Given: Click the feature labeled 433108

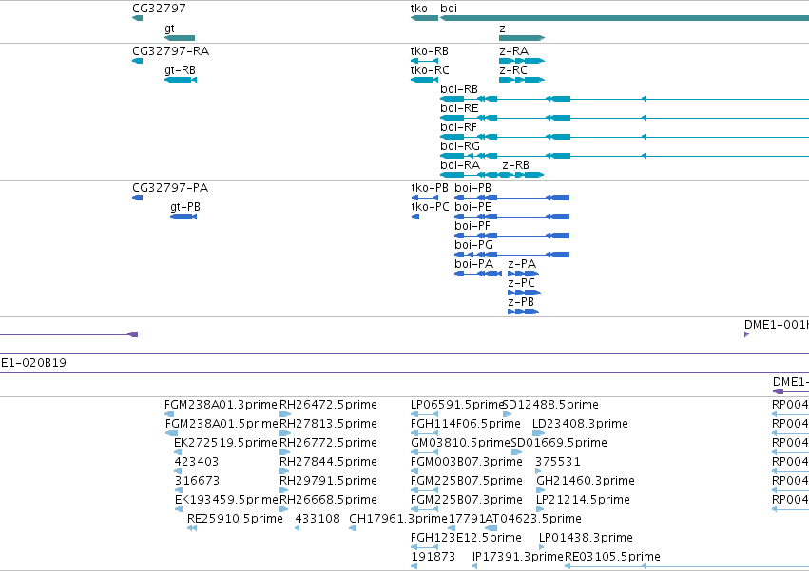Looking at the screenshot, I should pyautogui.click(x=318, y=519).
